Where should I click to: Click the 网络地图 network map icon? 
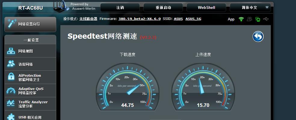[x=11, y=51]
